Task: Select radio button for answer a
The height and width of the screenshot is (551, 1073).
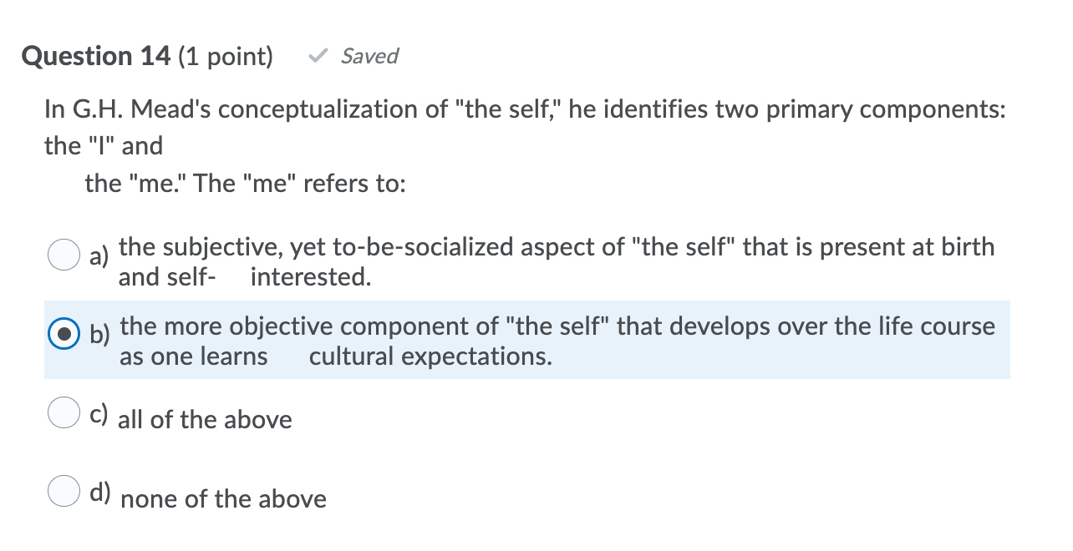Action: (64, 255)
